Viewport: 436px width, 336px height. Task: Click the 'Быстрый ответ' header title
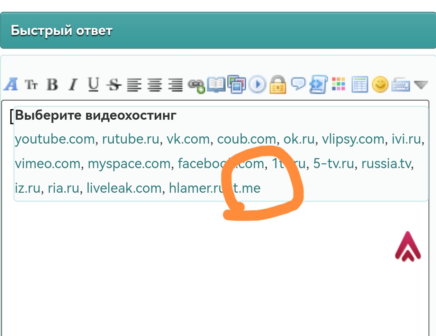(62, 30)
